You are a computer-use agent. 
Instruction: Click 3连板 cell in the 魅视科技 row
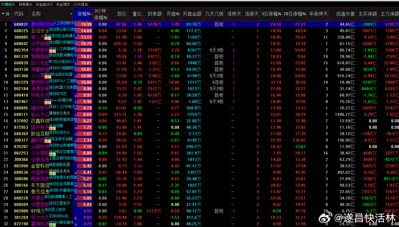point(218,82)
